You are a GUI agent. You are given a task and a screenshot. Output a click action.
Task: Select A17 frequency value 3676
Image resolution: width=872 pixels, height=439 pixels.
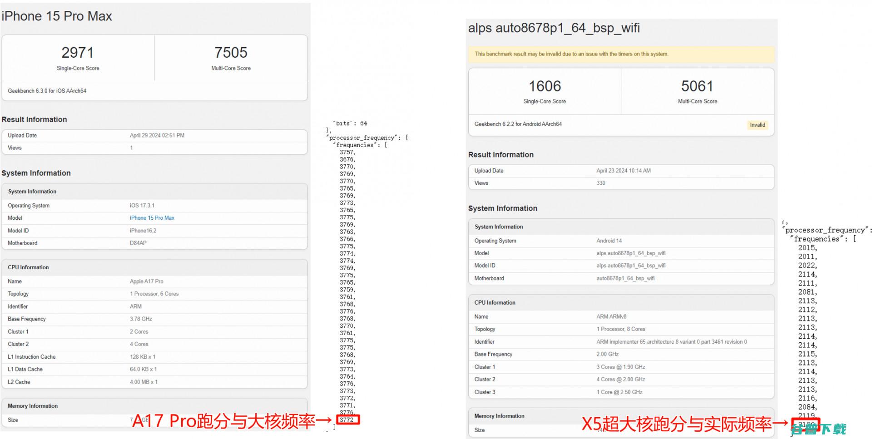click(x=347, y=160)
